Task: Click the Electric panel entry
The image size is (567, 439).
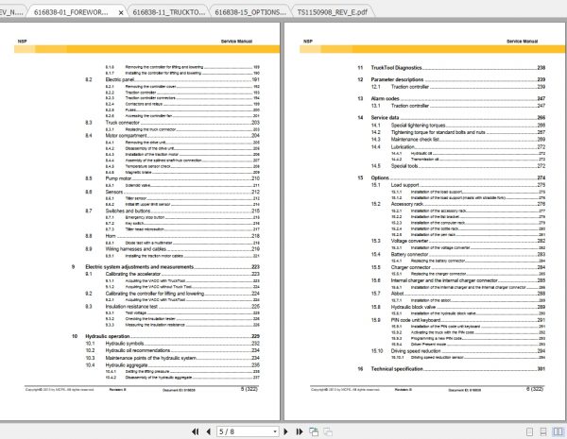Action: point(173,79)
